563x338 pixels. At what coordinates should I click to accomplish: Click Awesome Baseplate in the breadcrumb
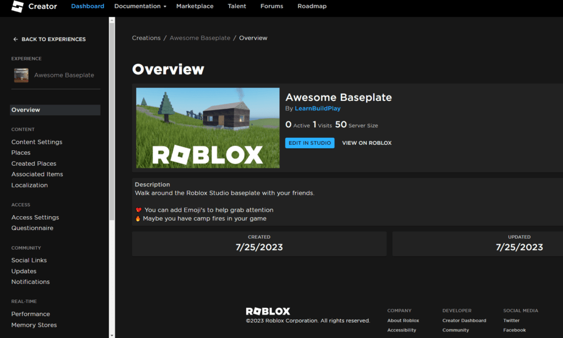[200, 38]
